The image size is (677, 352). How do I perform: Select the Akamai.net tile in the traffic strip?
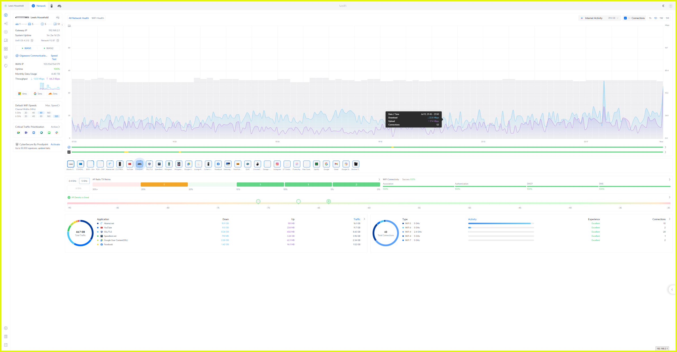click(x=110, y=164)
